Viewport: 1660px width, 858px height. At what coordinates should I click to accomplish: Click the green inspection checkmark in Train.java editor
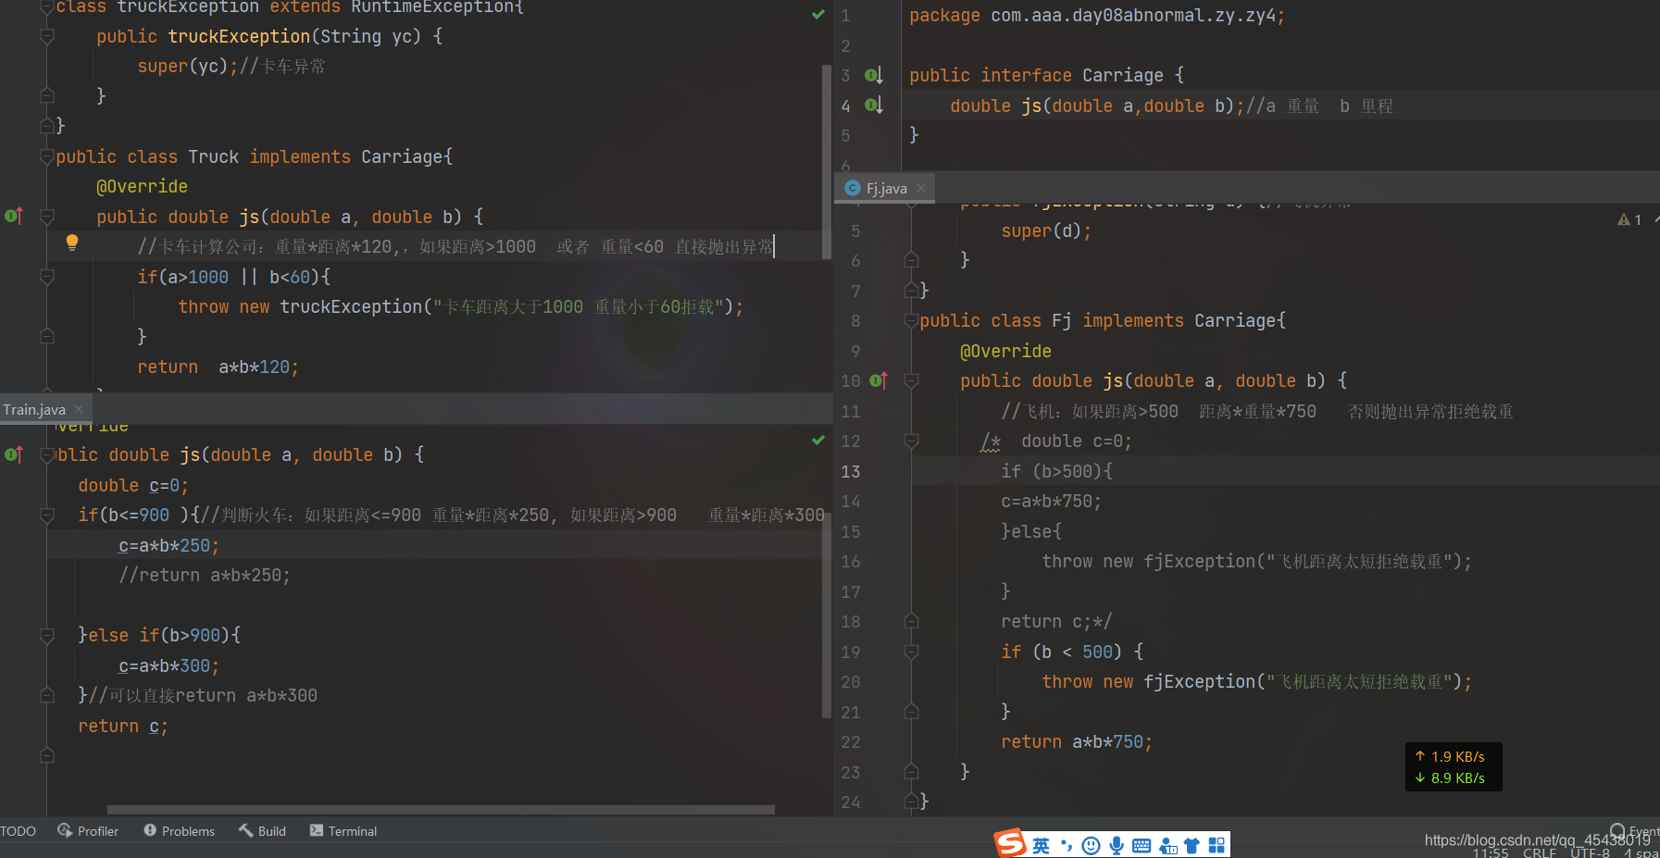coord(818,441)
